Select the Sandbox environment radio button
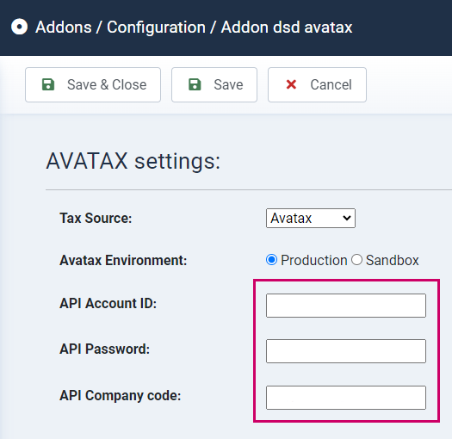The image size is (452, 439). 356,260
